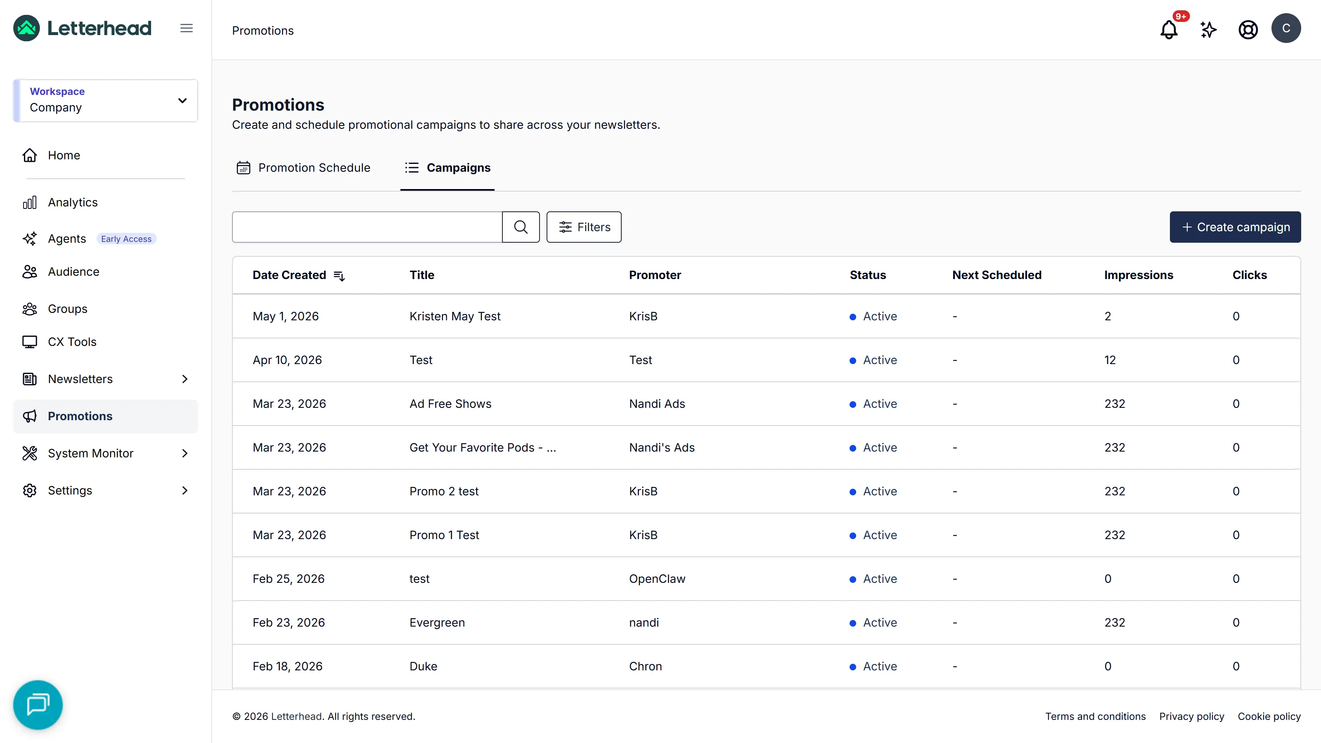Open the help lifebuoy icon

tap(1248, 29)
